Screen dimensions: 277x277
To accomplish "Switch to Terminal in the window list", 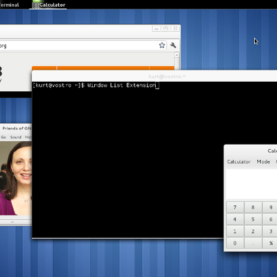I will [x=10, y=5].
